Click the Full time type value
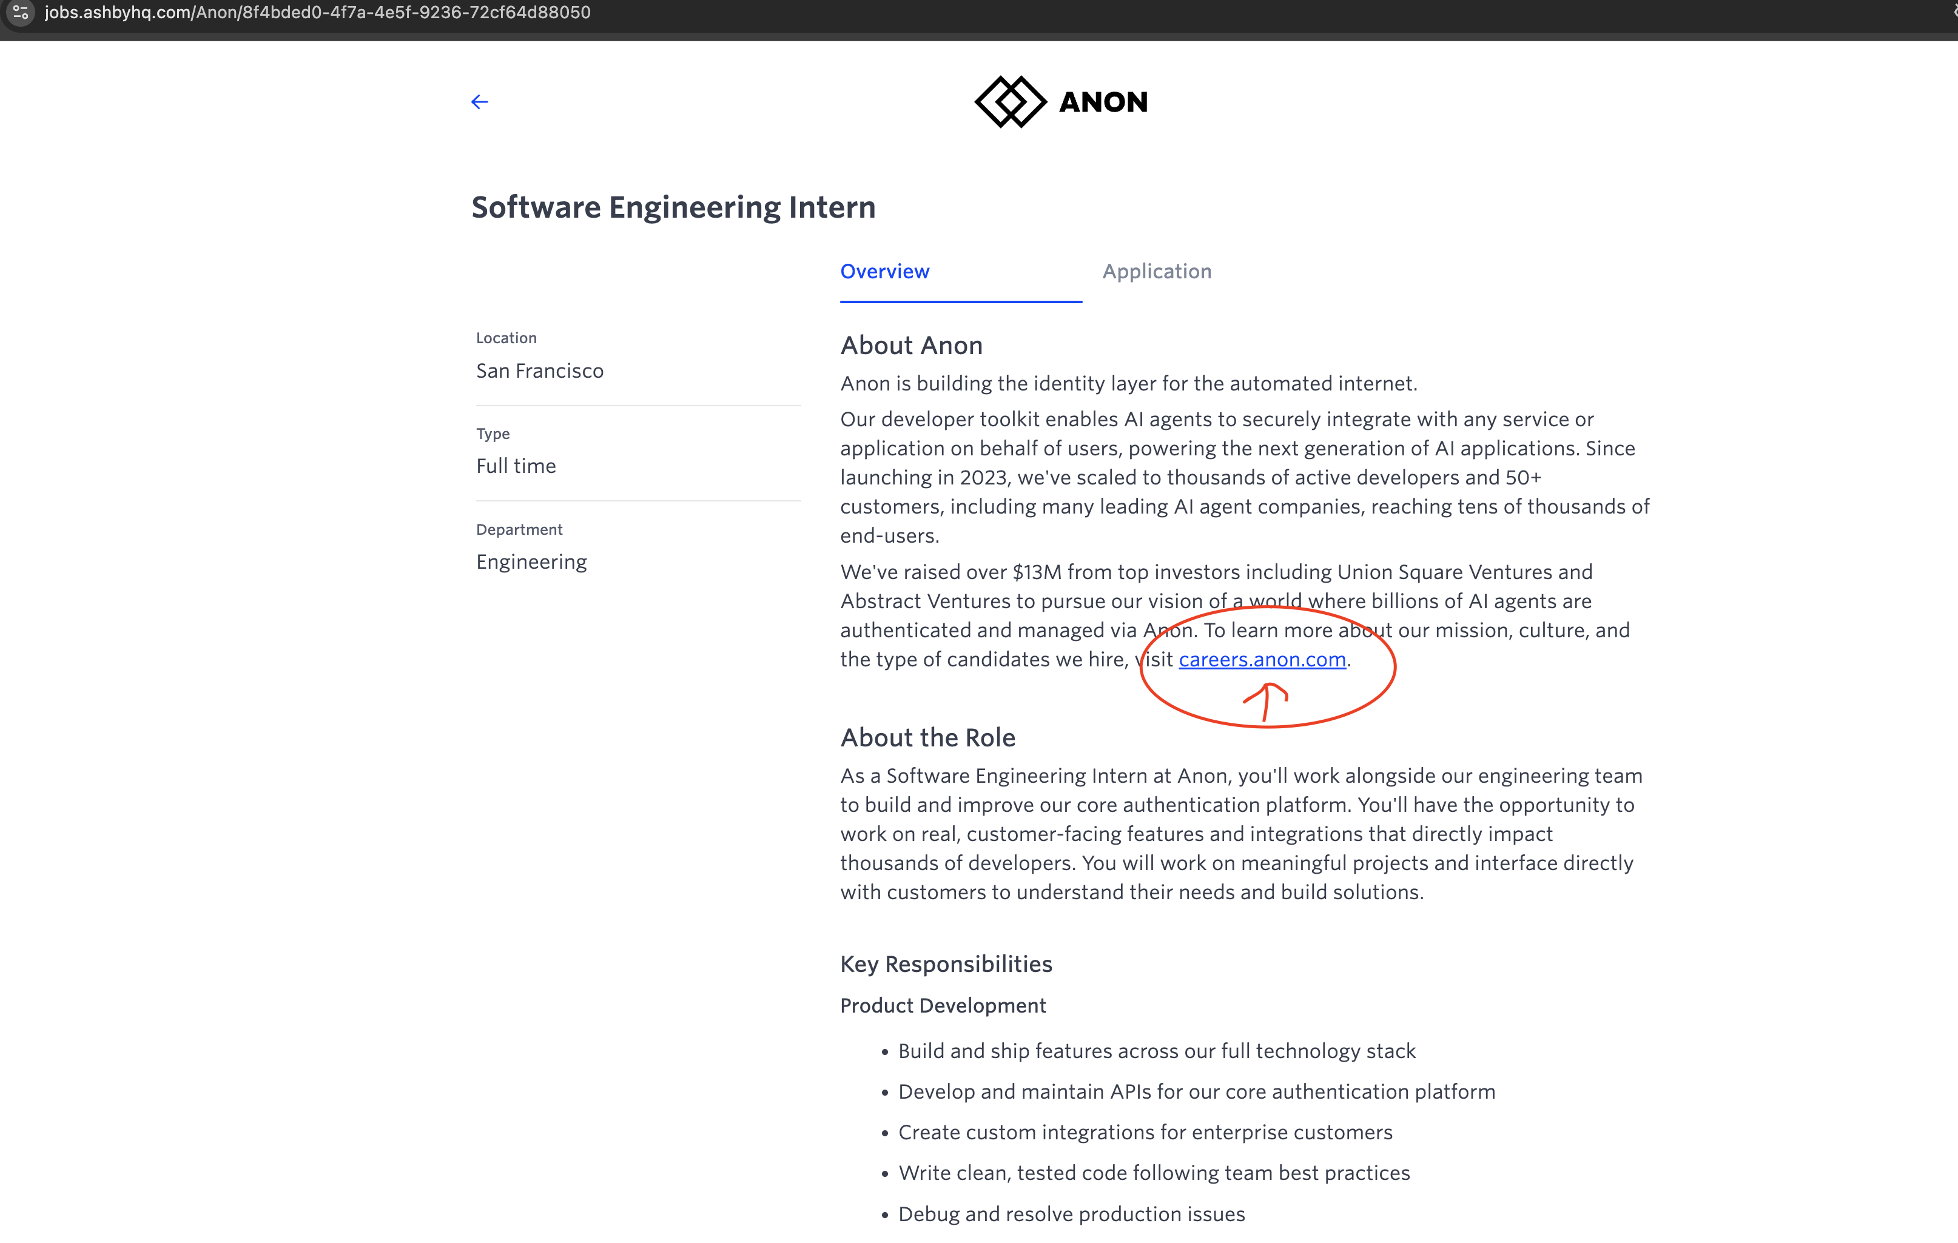 coord(516,466)
